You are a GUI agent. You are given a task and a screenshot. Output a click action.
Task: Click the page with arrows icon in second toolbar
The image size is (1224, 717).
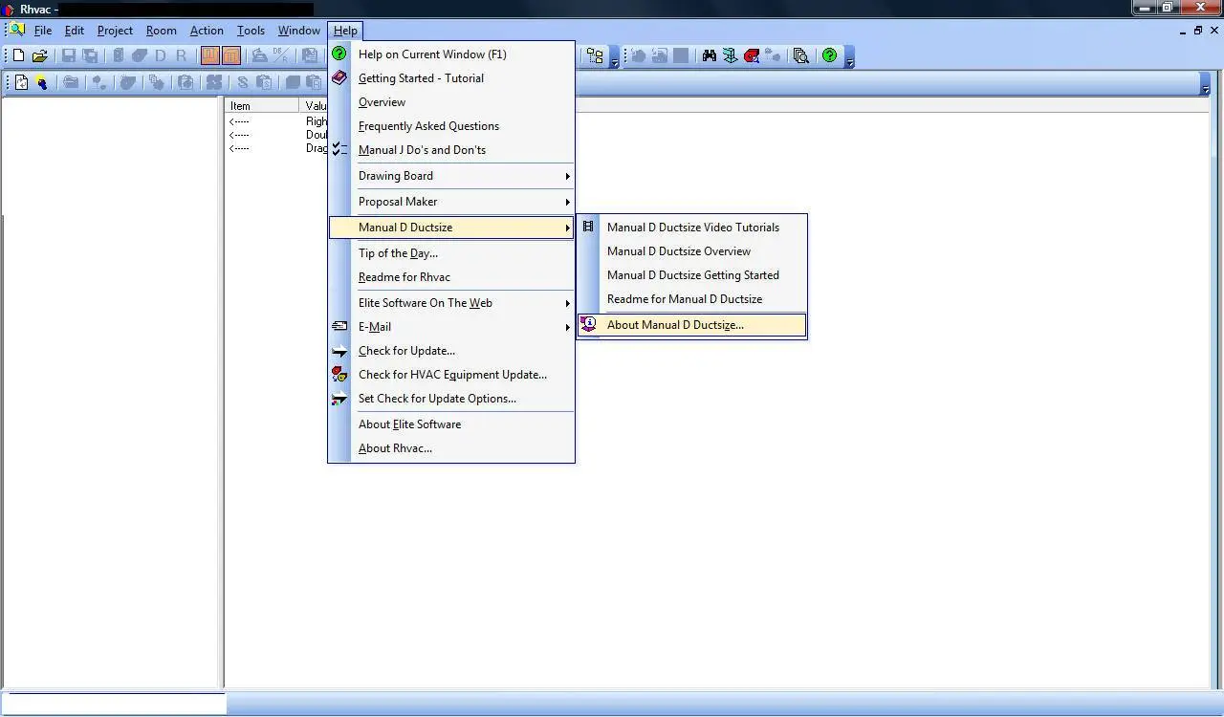point(22,83)
